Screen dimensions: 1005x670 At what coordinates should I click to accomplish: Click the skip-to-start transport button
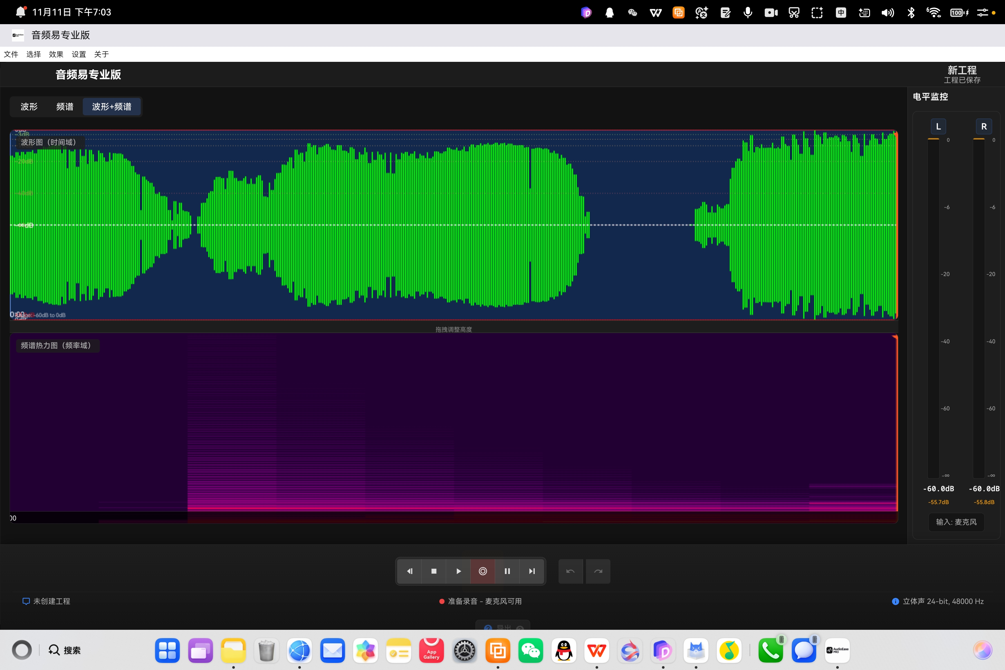[x=409, y=571]
